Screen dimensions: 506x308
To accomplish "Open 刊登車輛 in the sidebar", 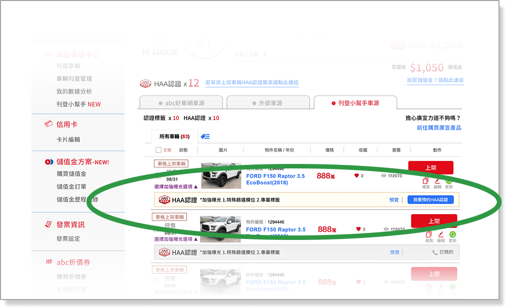I will pyautogui.click(x=68, y=66).
